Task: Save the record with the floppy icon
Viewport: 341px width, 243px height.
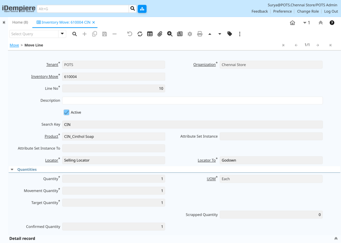Action: (104, 34)
